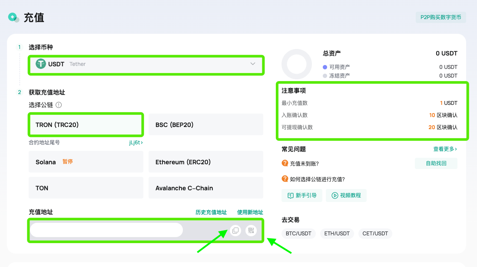Select BSC (BEP20) chain
Viewport: 477px width, 267px height.
coord(206,125)
